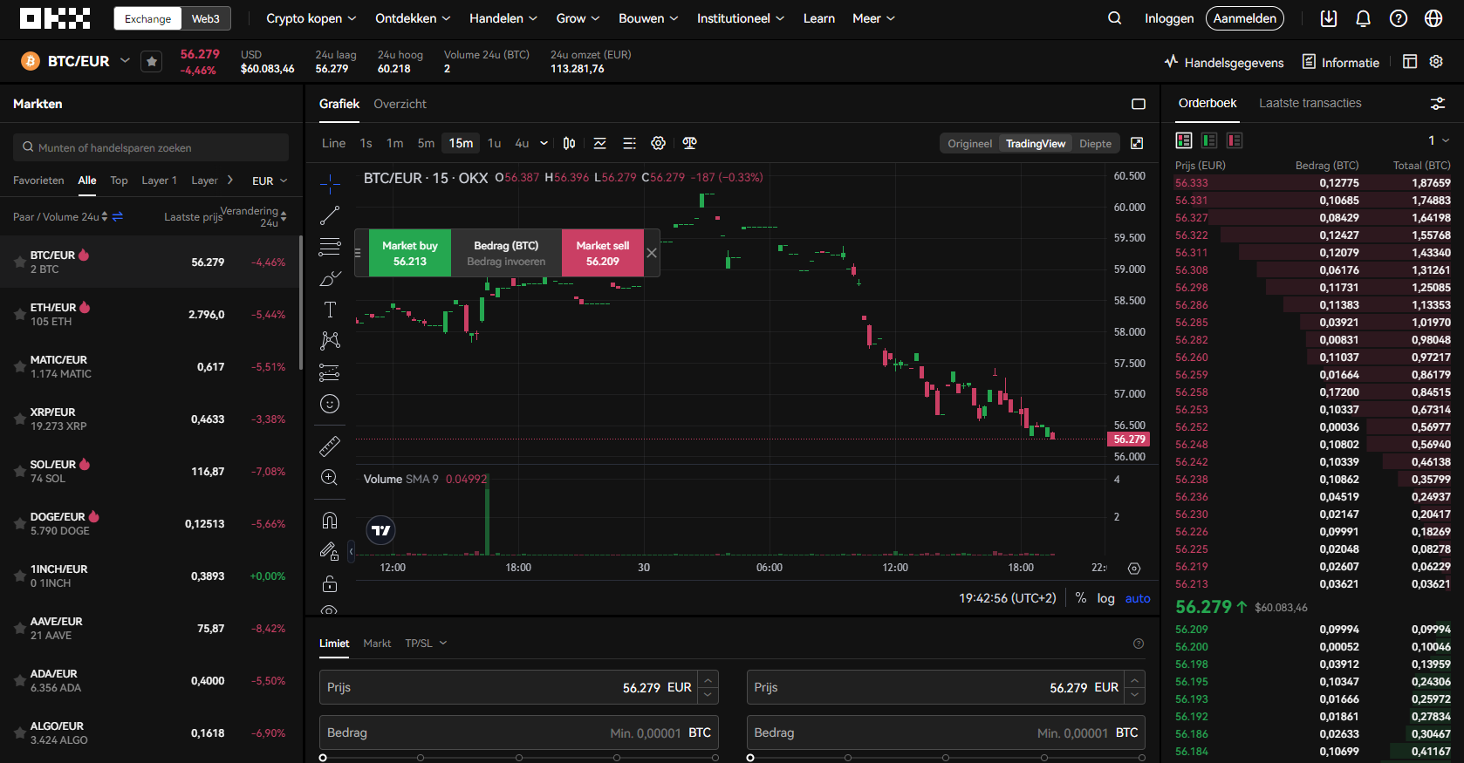This screenshot has width=1464, height=763.
Task: Select the forecast position tool
Action: pyautogui.click(x=330, y=372)
